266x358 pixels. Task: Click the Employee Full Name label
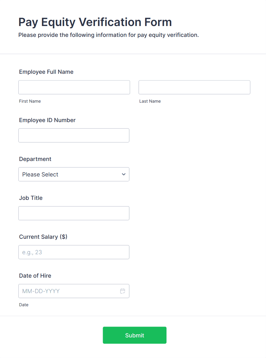(x=46, y=72)
